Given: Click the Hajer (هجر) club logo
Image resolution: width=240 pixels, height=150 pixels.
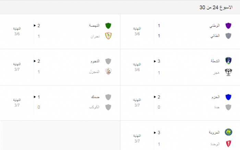Looking at the screenshot, I should (x=228, y=72).
